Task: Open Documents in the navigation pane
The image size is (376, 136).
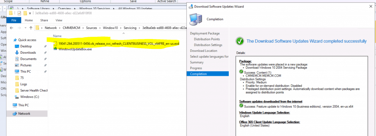Action: coord(28,59)
